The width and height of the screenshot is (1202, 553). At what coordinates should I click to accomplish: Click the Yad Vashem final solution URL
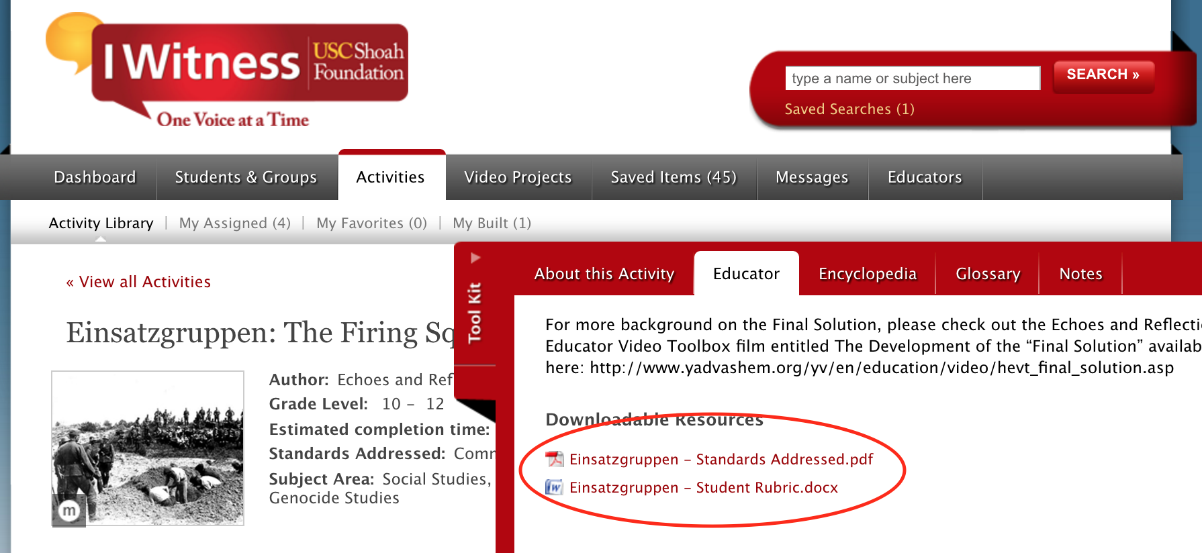[882, 368]
